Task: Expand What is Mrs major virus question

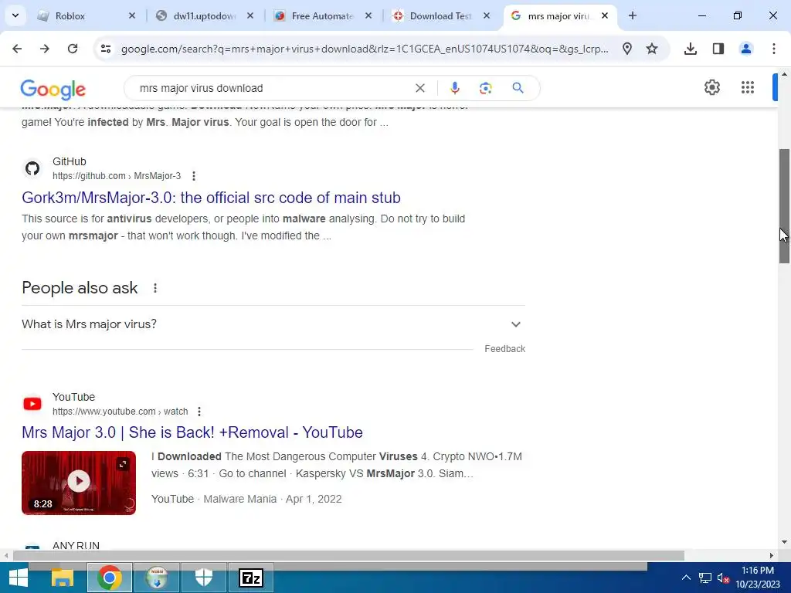Action: click(273, 324)
